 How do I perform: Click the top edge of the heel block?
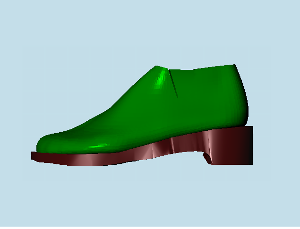[236, 128]
